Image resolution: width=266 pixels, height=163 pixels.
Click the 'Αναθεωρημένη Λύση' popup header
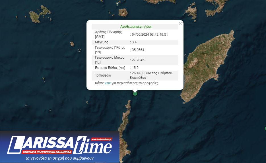136,27
